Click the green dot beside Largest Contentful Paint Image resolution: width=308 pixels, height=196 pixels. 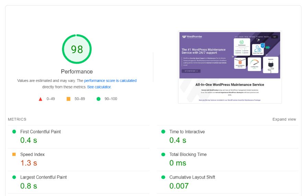(14, 177)
